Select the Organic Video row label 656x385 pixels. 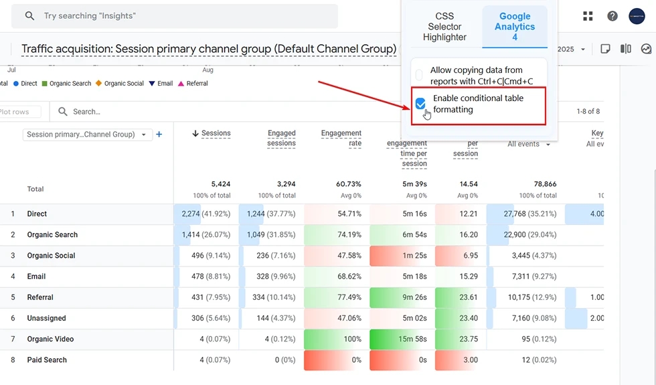50,339
